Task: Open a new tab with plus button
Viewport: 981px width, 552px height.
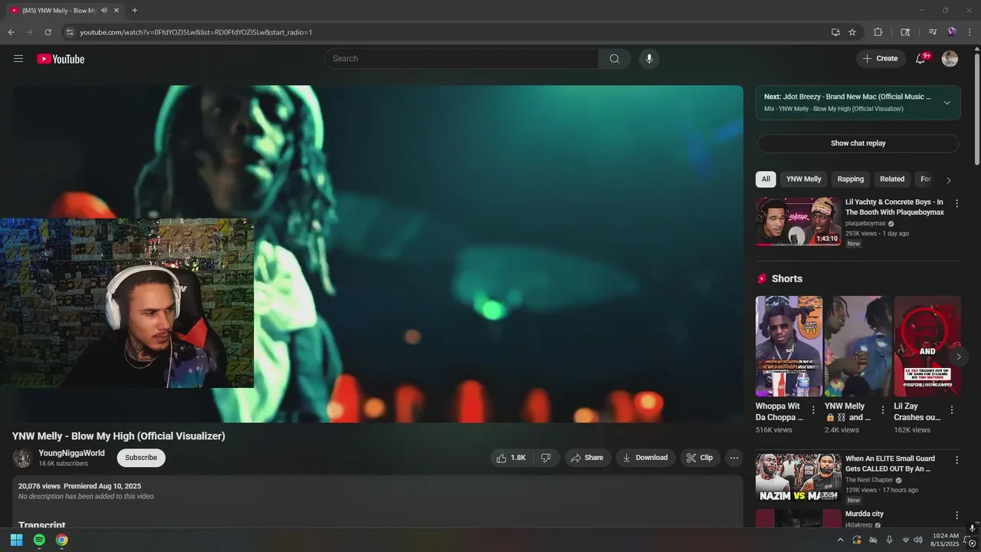Action: point(135,11)
